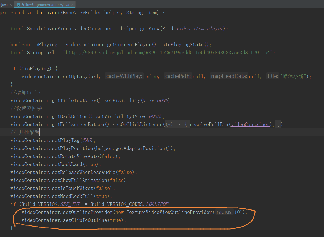
Task: Click the GONE constant on setVisibility line
Action: pos(162,100)
